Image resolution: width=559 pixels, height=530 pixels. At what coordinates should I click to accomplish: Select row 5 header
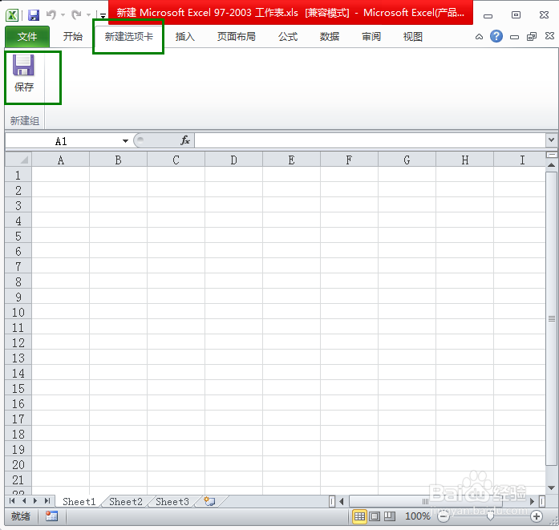coord(18,236)
